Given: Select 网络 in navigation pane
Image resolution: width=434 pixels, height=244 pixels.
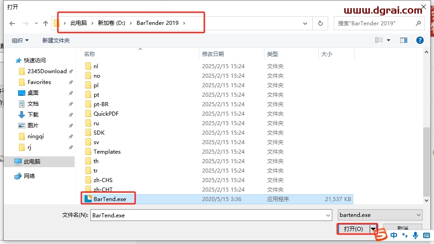Looking at the screenshot, I should coord(29,176).
